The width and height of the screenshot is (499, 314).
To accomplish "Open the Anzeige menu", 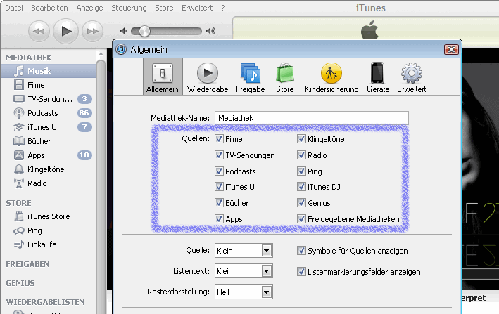I will click(x=89, y=8).
